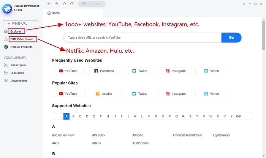Open Twitter under Popular Sites

pyautogui.click(x=140, y=94)
